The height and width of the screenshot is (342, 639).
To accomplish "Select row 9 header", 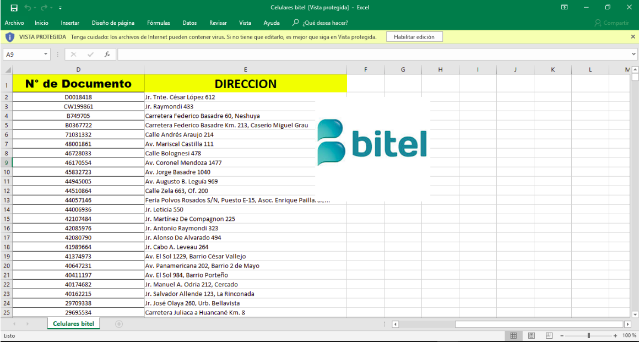I will 6,162.
